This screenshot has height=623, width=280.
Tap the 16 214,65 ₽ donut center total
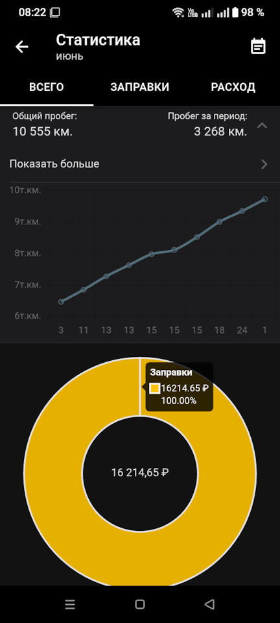[140, 473]
